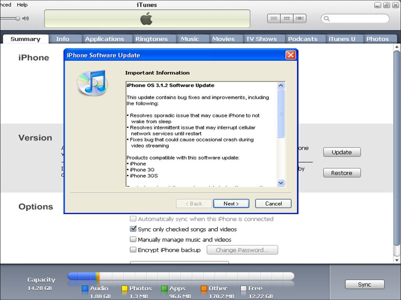Click the Apple logo in status display
401x300 pixels.
pyautogui.click(x=147, y=19)
